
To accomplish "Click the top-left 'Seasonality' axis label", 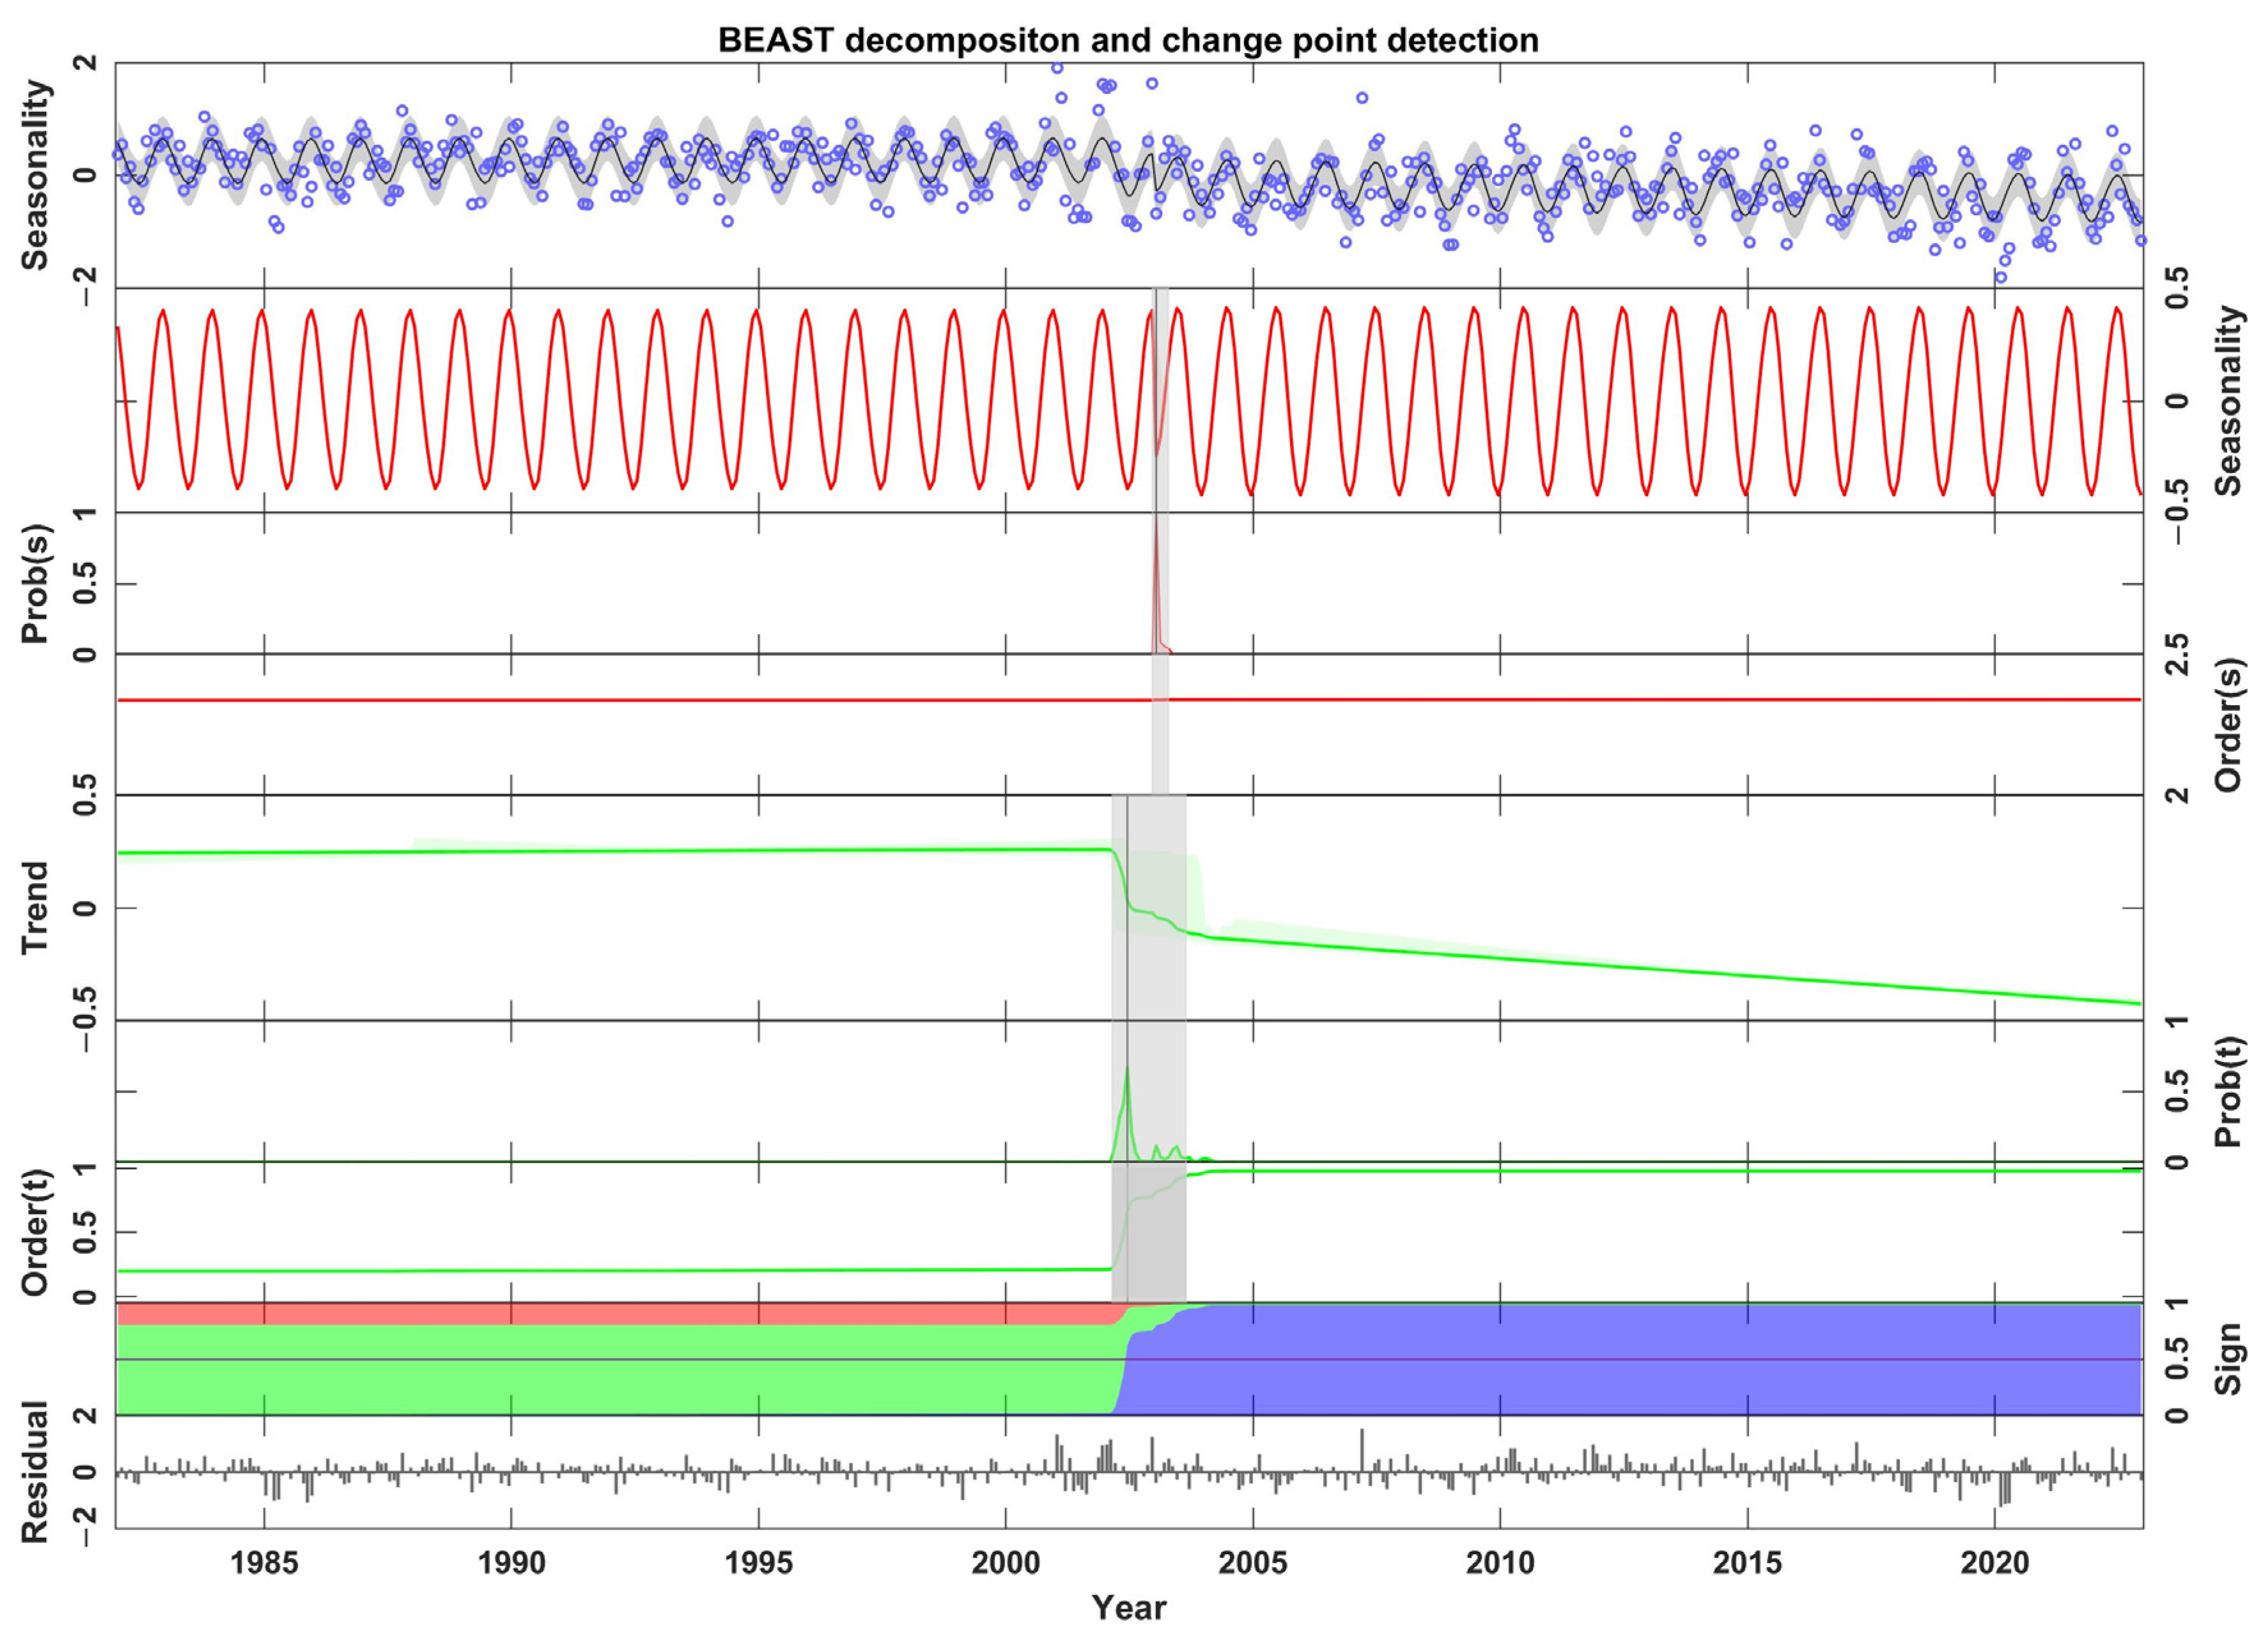I will [x=35, y=175].
